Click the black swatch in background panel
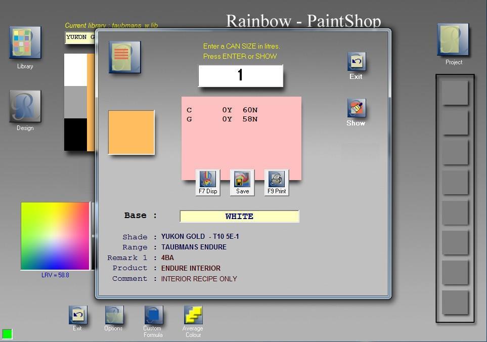Image resolution: width=487 pixels, height=342 pixels. (75, 135)
